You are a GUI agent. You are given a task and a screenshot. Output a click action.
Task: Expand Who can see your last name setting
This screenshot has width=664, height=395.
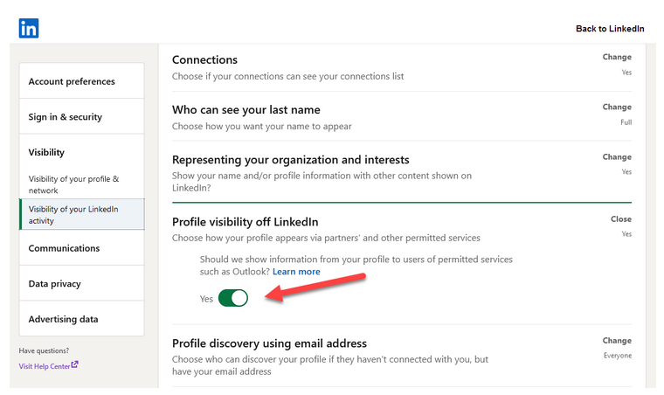pyautogui.click(x=617, y=107)
